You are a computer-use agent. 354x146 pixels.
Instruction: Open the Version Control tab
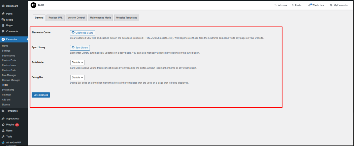tap(76, 18)
